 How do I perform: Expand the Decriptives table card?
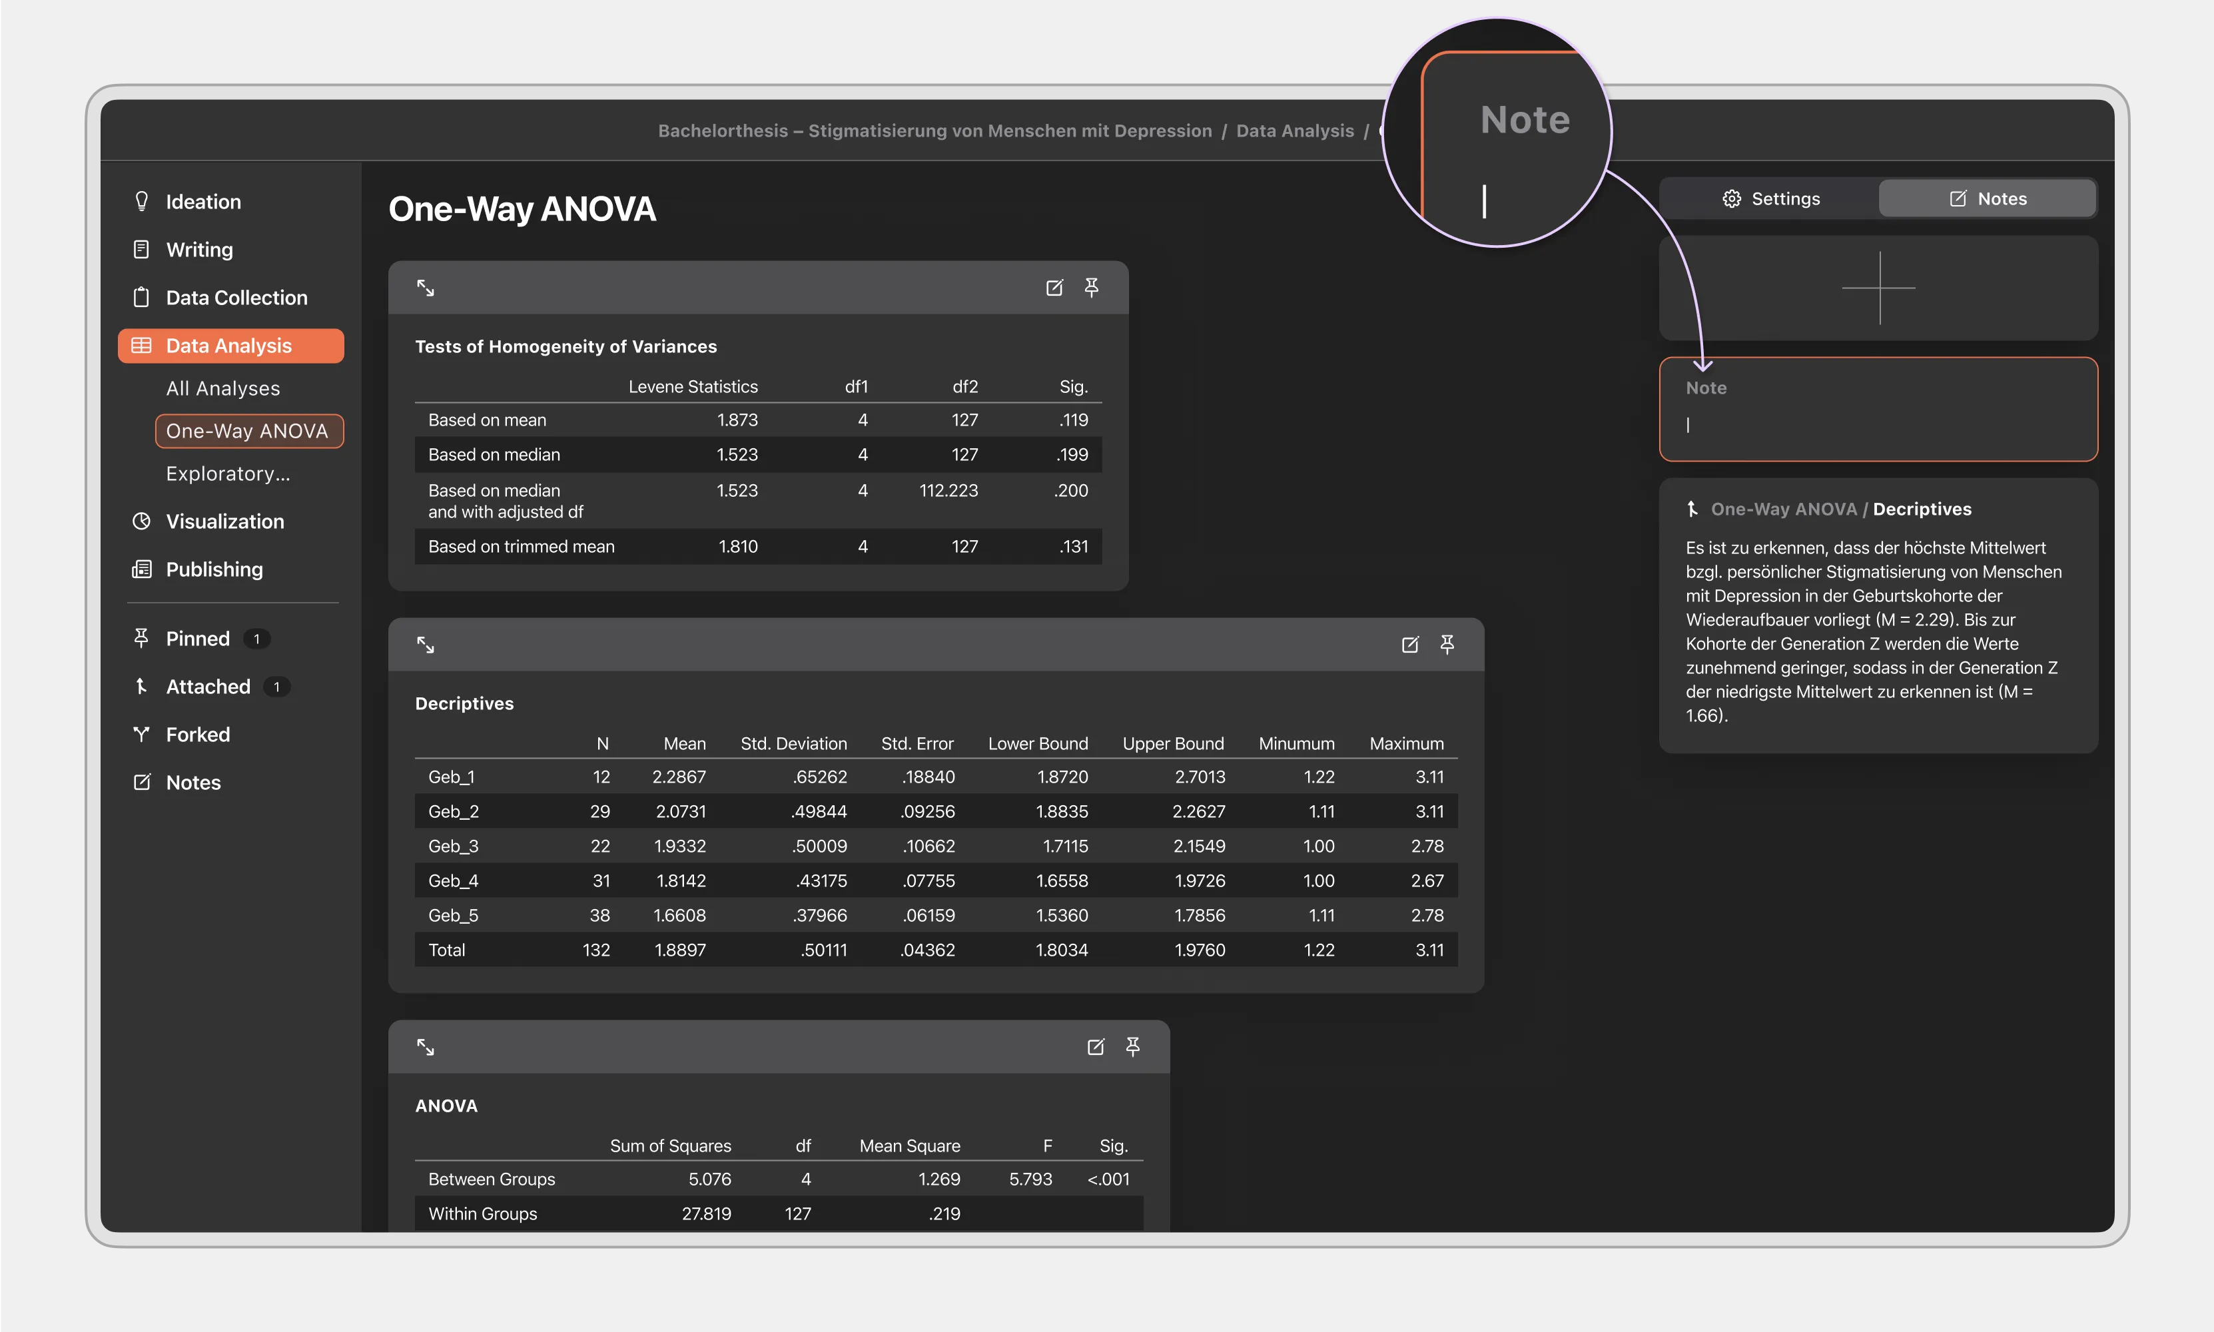[x=426, y=645]
